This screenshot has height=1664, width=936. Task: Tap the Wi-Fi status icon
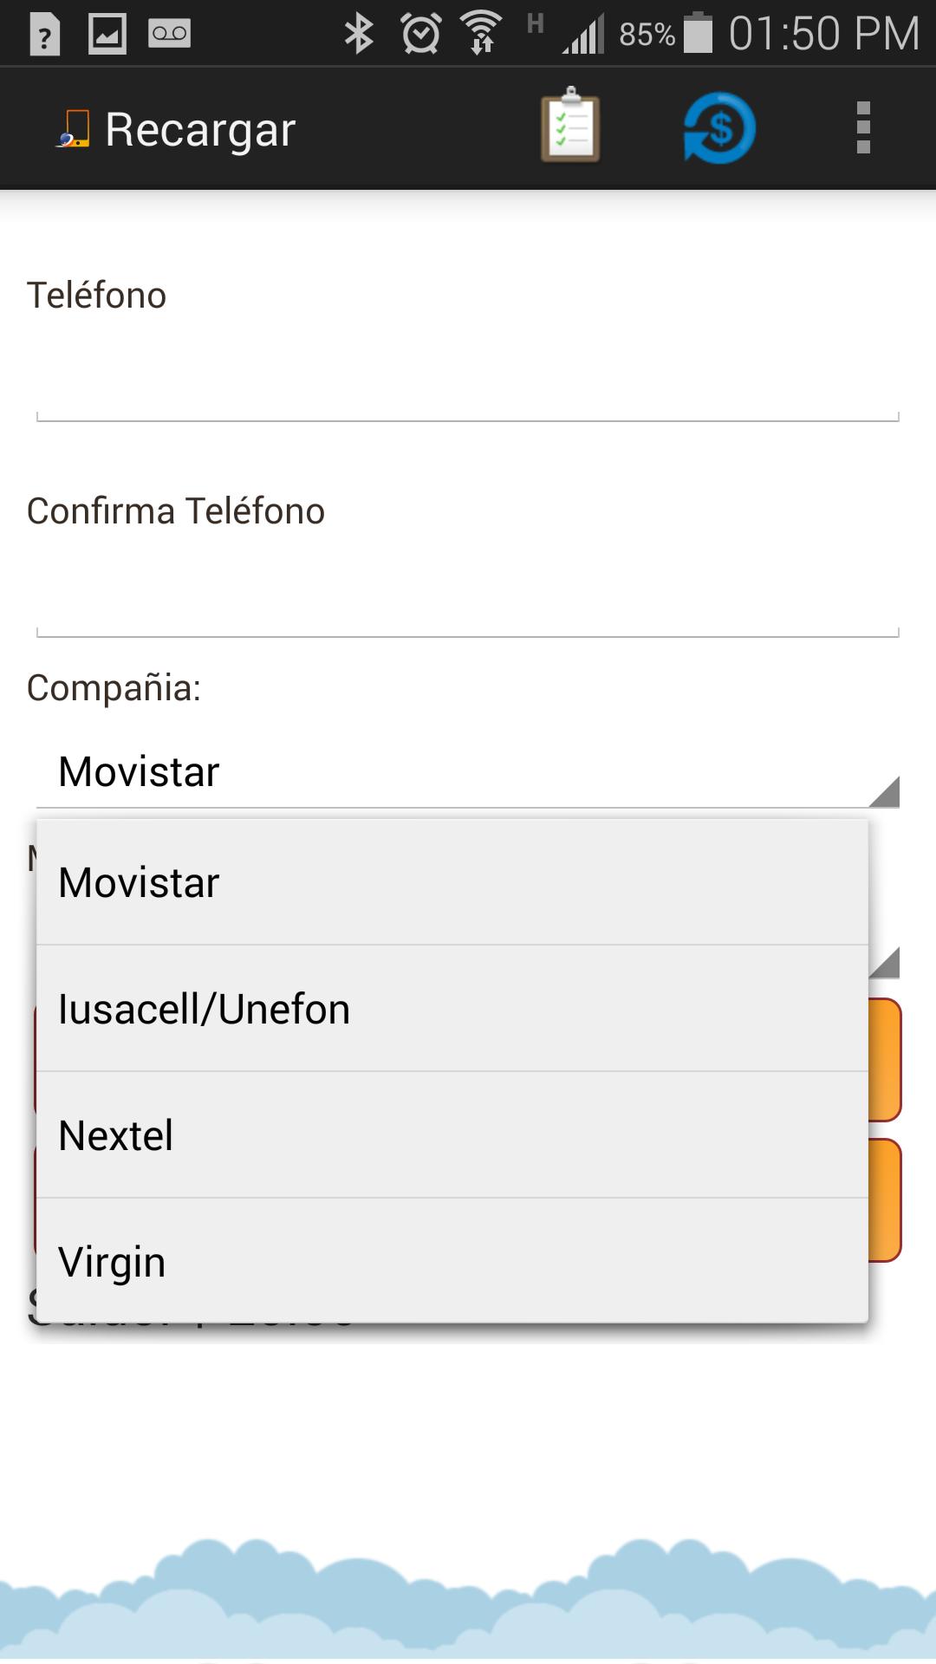pos(482,33)
